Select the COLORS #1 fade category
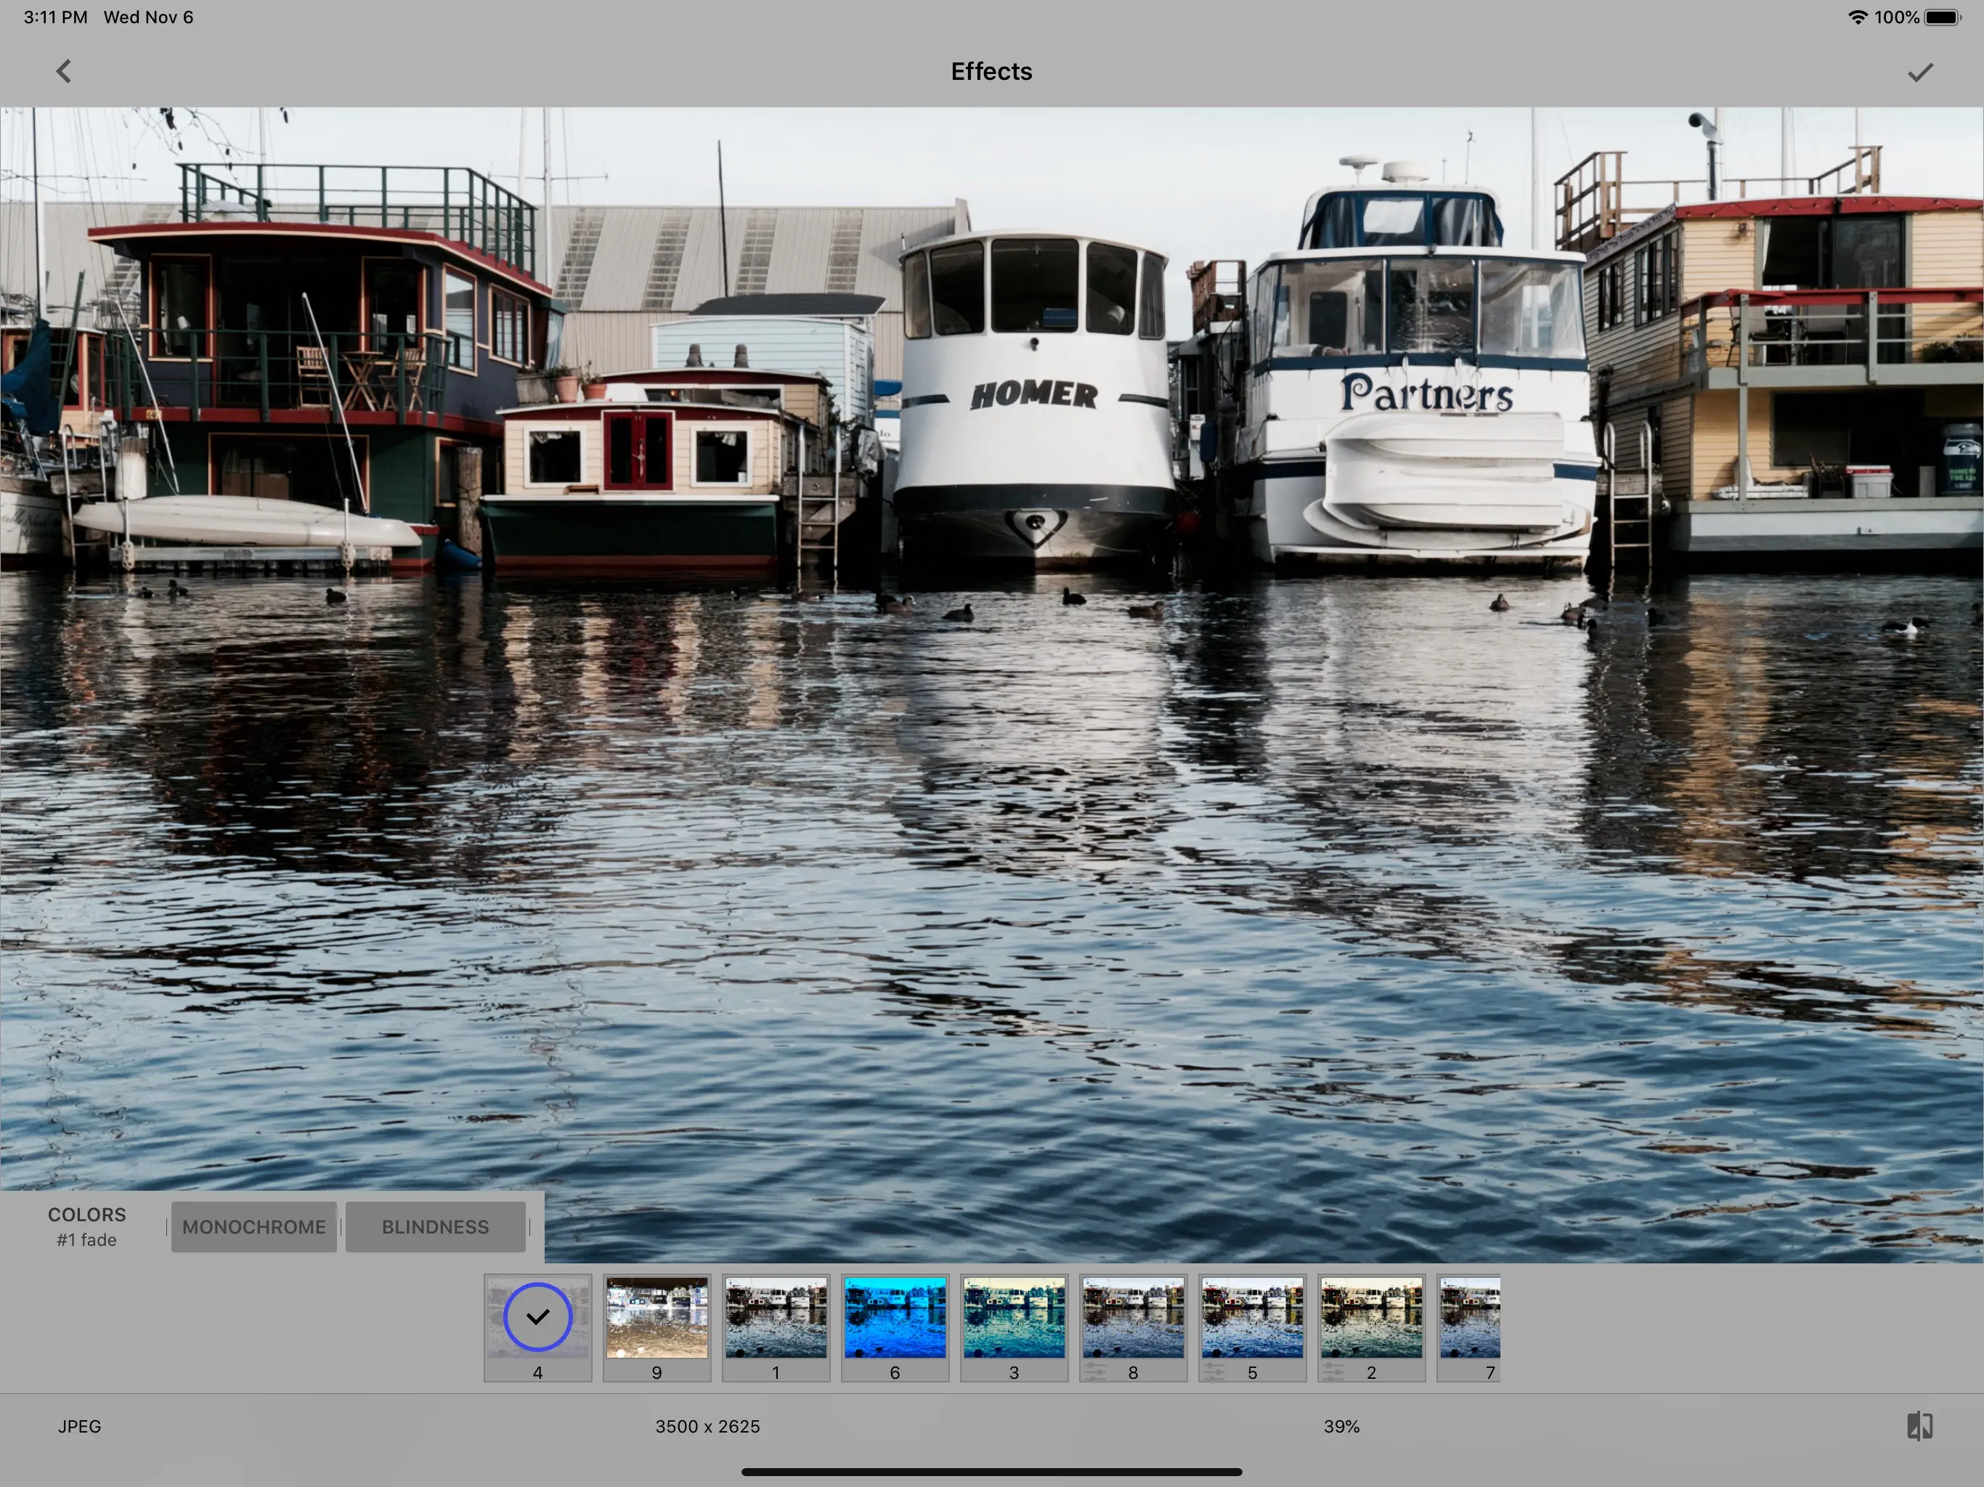Viewport: 1984px width, 1487px height. pos(86,1226)
